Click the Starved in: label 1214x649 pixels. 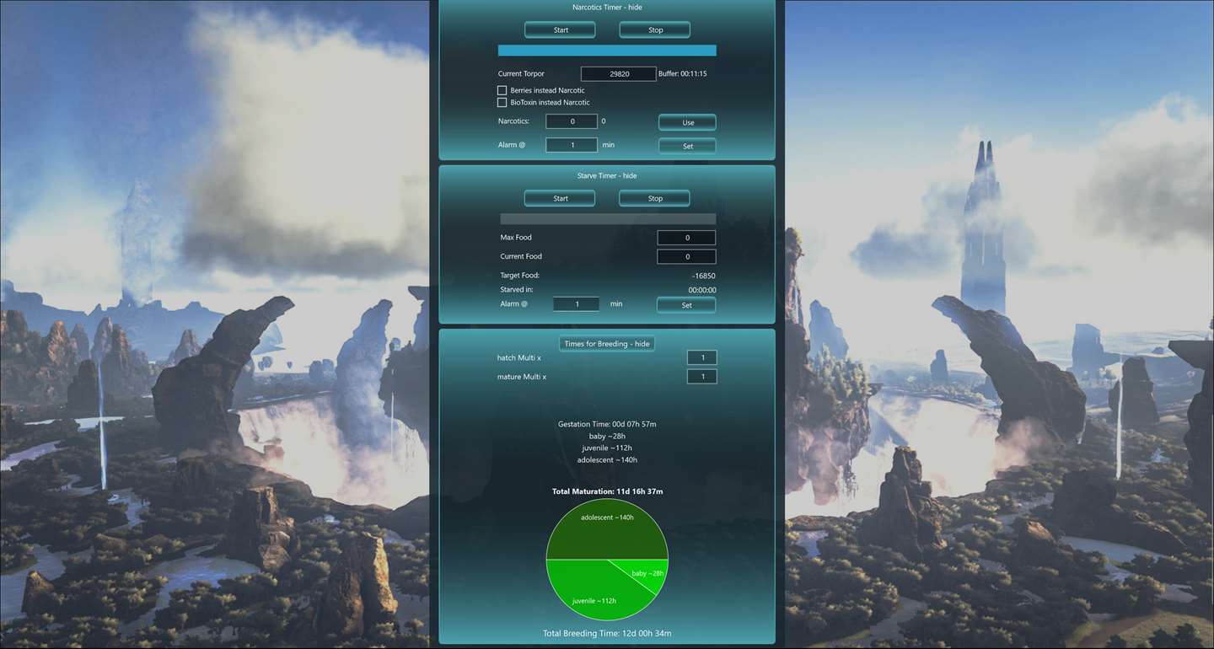pos(517,290)
